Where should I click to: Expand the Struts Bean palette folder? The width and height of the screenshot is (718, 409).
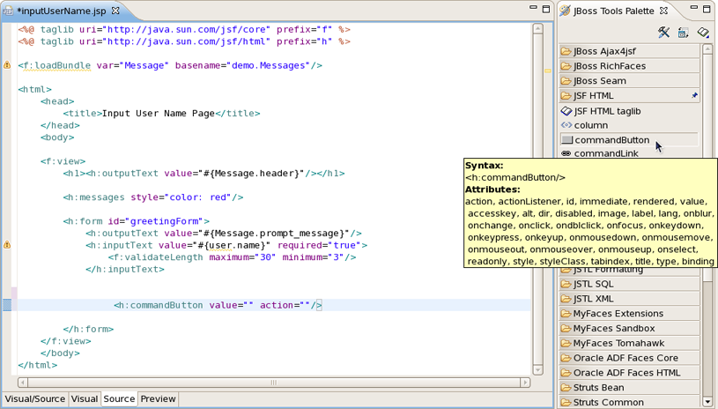pyautogui.click(x=629, y=388)
